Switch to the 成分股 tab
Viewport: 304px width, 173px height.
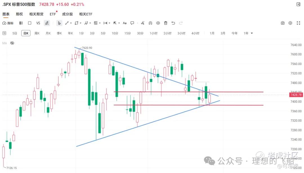68,14
